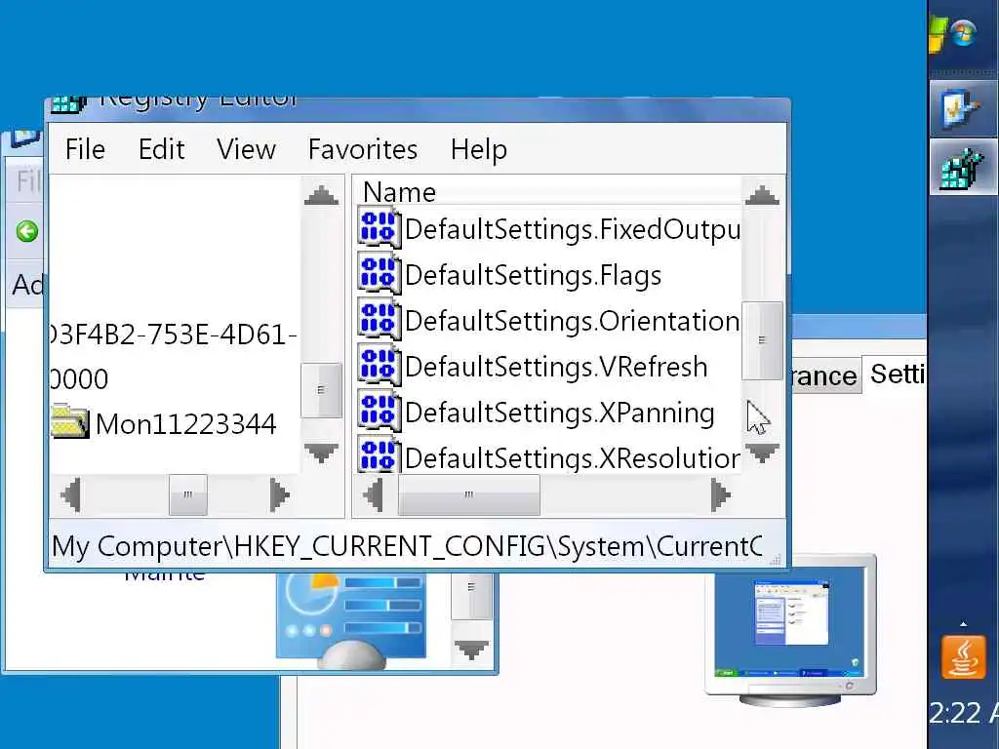Image resolution: width=999 pixels, height=749 pixels.
Task: Select the 0000 tree key
Action: click(79, 379)
